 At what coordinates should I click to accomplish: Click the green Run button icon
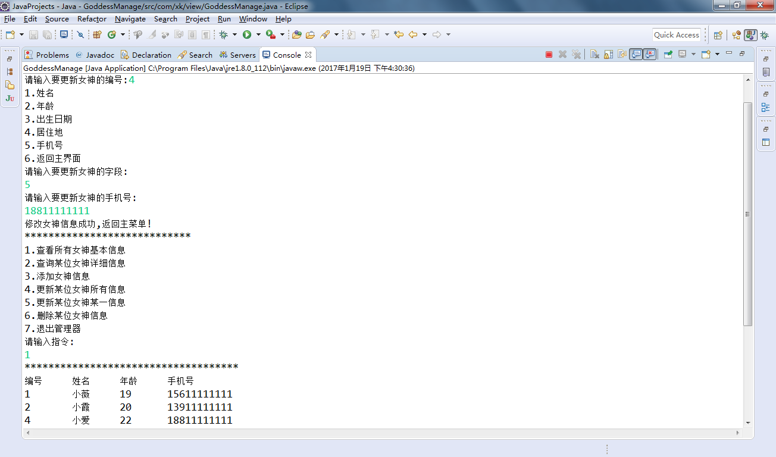tap(247, 35)
